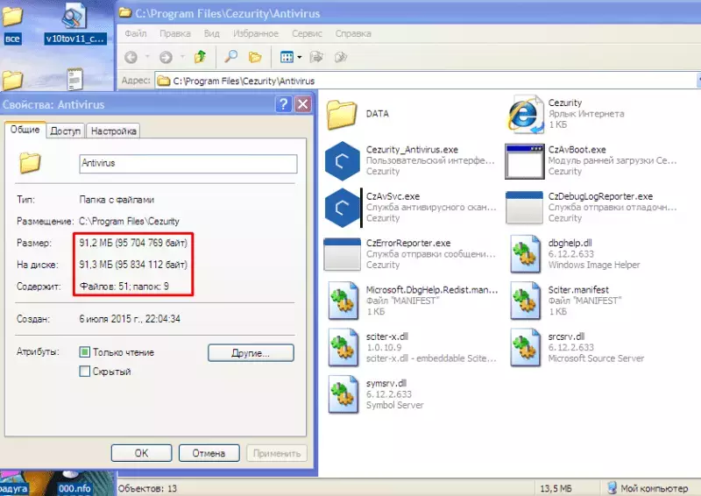The width and height of the screenshot is (701, 496).
Task: Click the 'Объектов: 13' status bar text
Action: tap(147, 488)
